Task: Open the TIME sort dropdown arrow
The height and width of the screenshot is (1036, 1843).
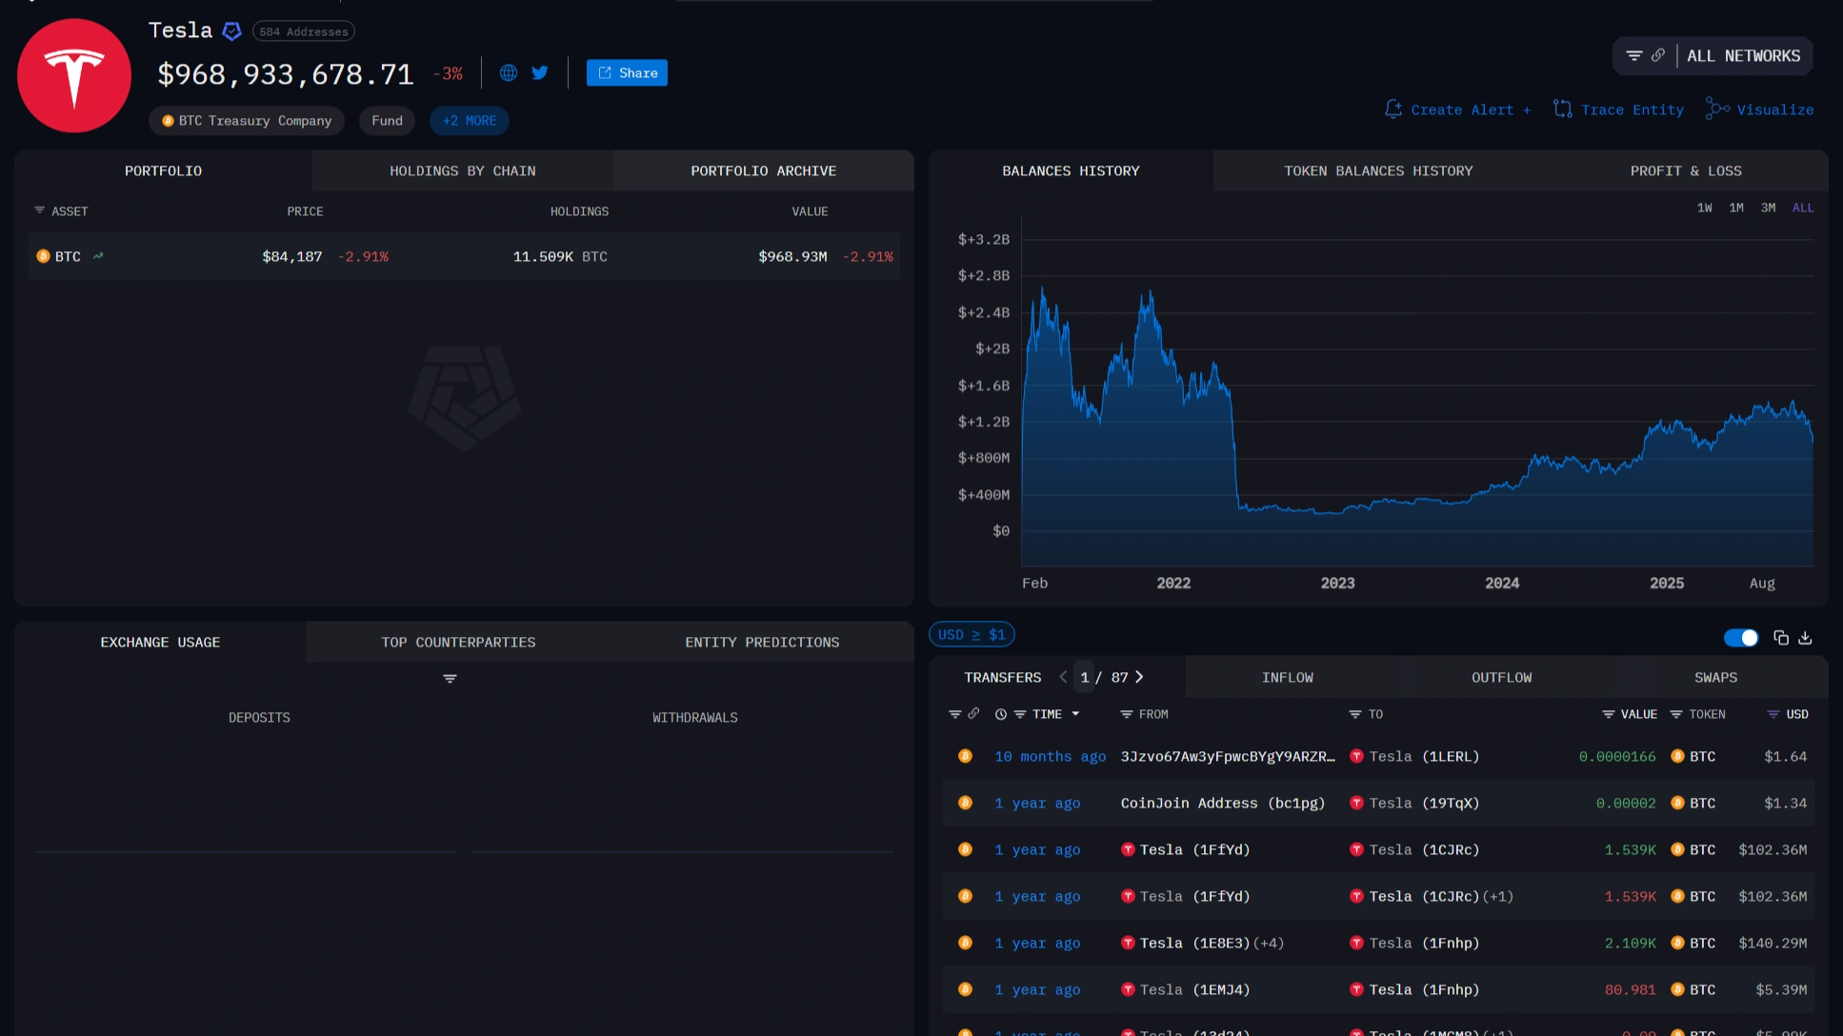Action: pyautogui.click(x=1075, y=714)
